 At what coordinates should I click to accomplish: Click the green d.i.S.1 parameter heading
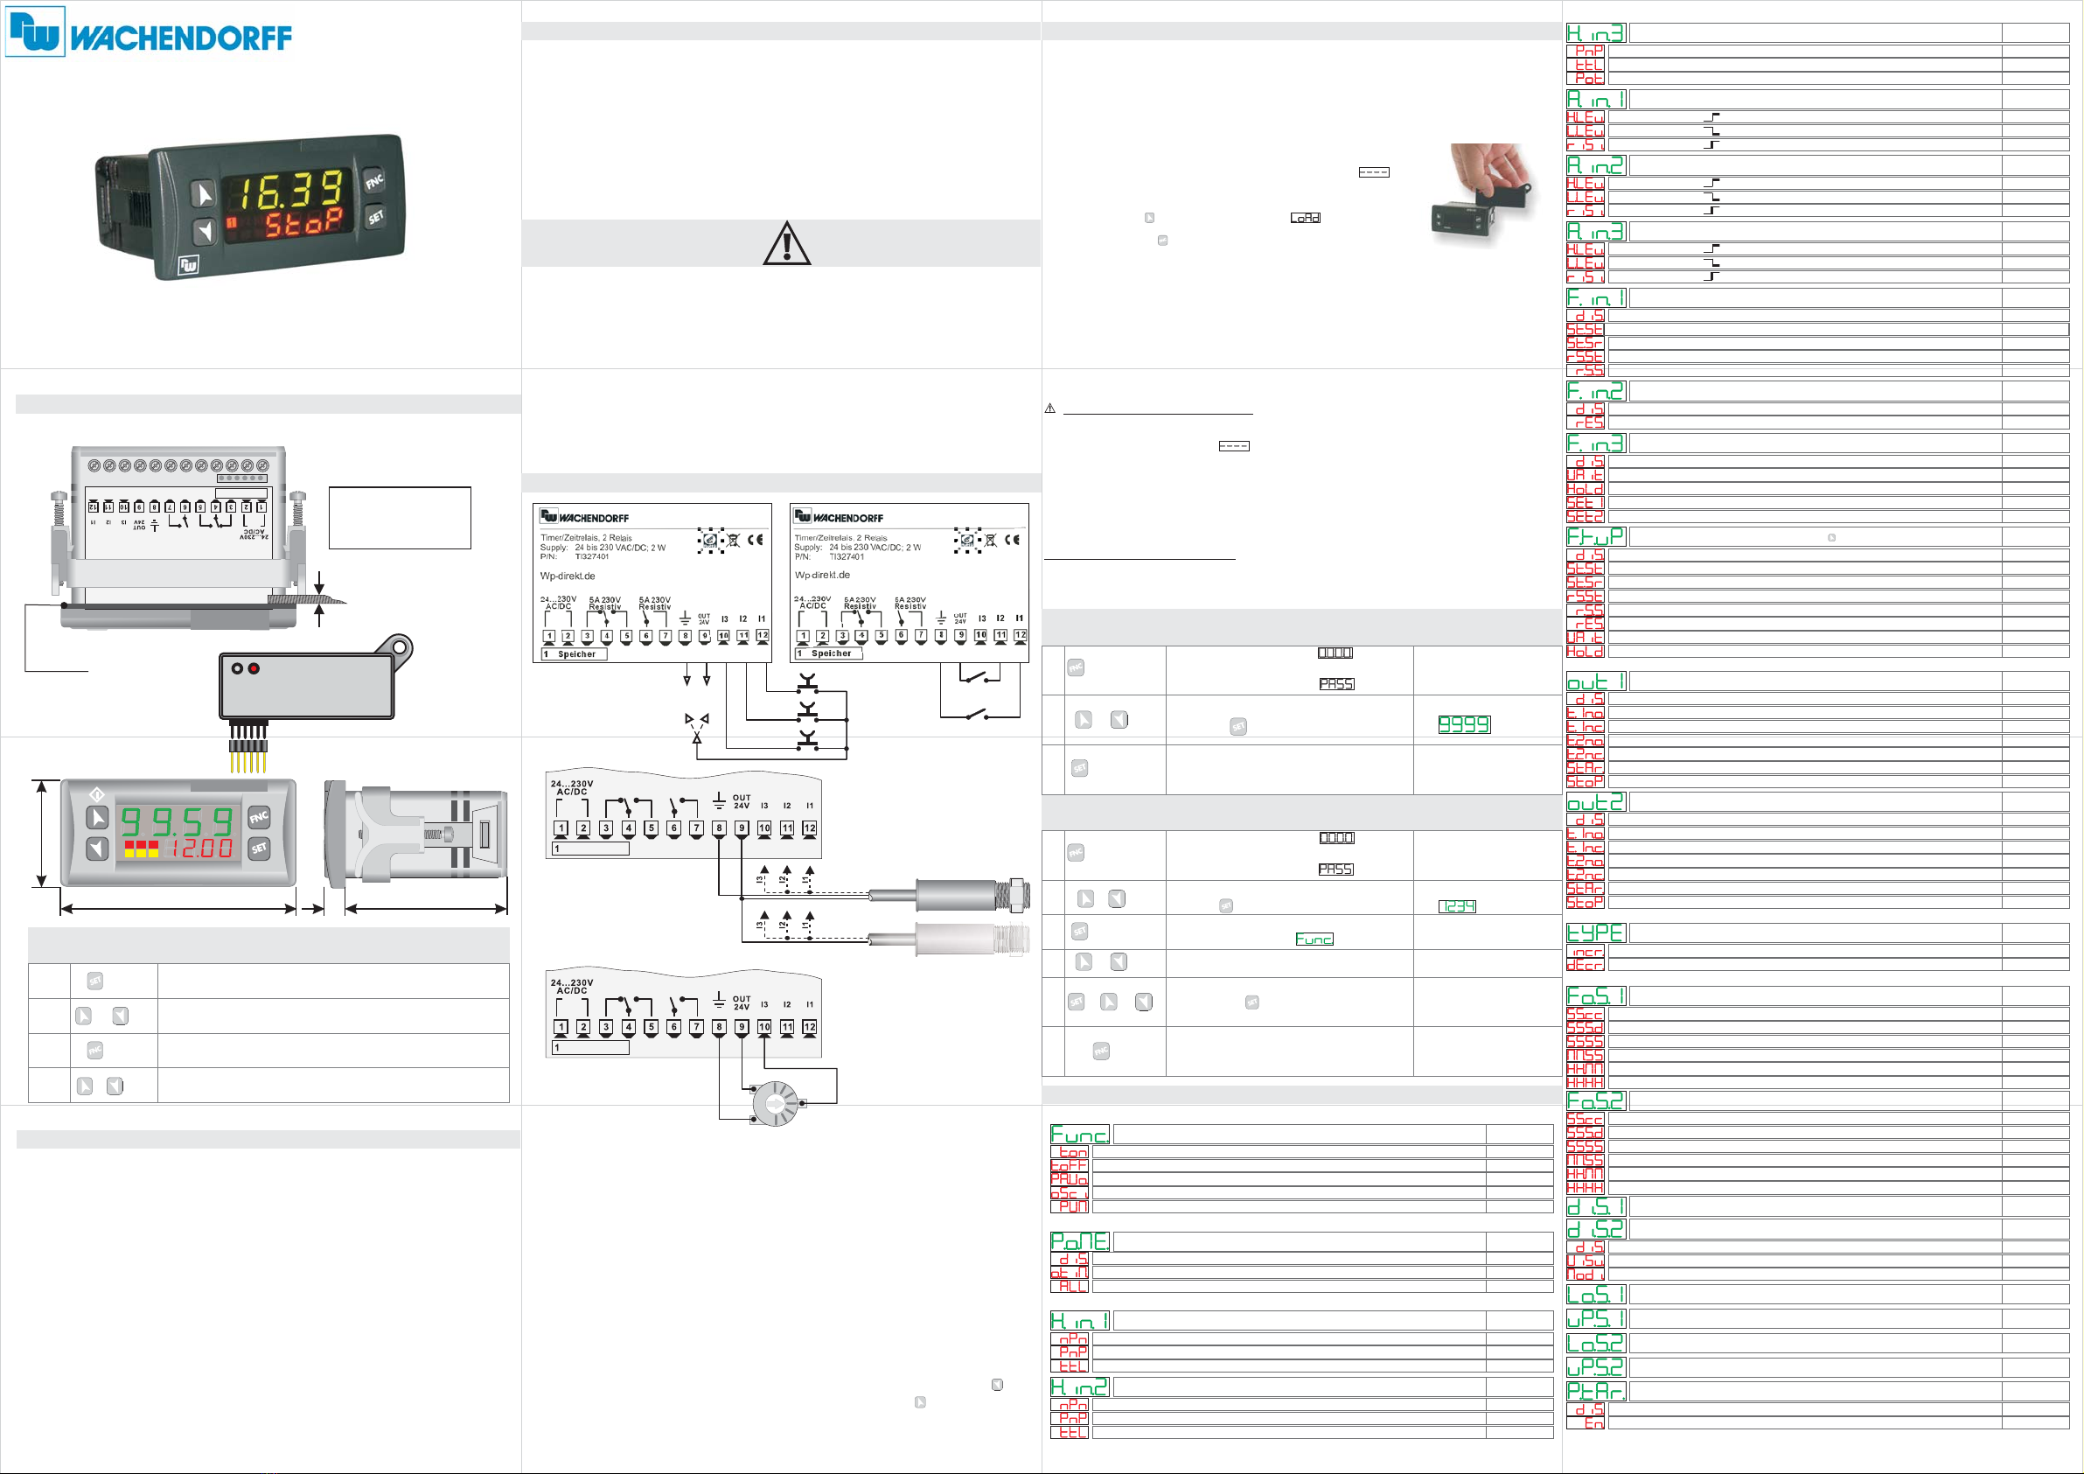click(x=1596, y=1207)
